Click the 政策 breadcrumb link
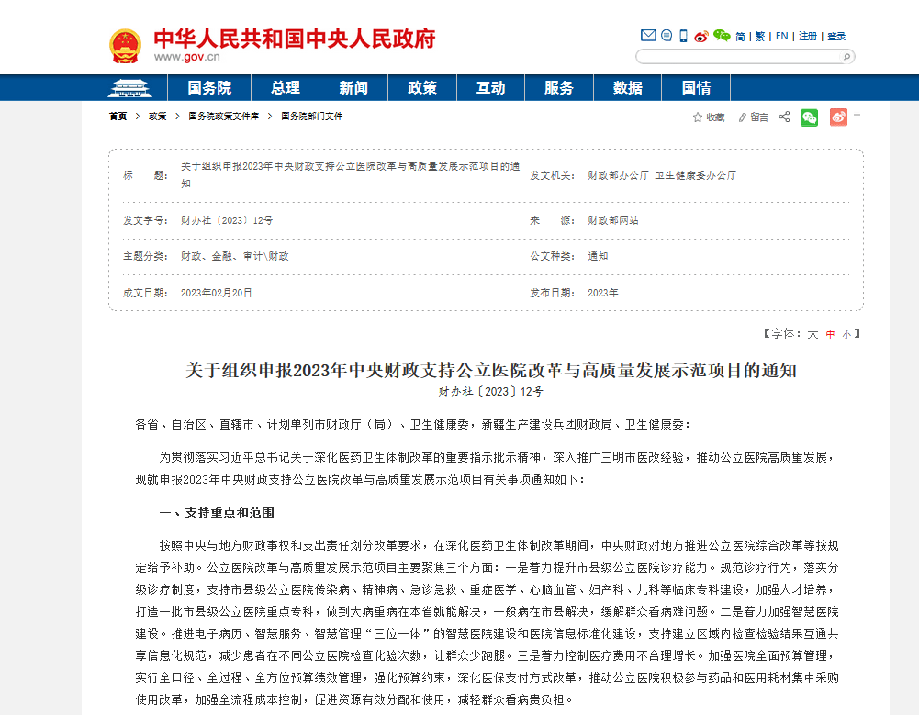This screenshot has height=715, width=919. tap(158, 116)
